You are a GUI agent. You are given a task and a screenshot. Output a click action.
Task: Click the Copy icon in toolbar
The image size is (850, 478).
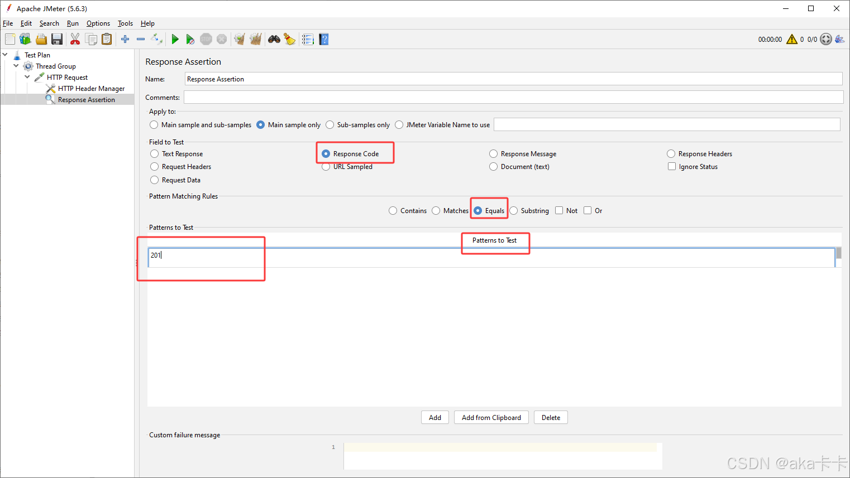point(91,39)
